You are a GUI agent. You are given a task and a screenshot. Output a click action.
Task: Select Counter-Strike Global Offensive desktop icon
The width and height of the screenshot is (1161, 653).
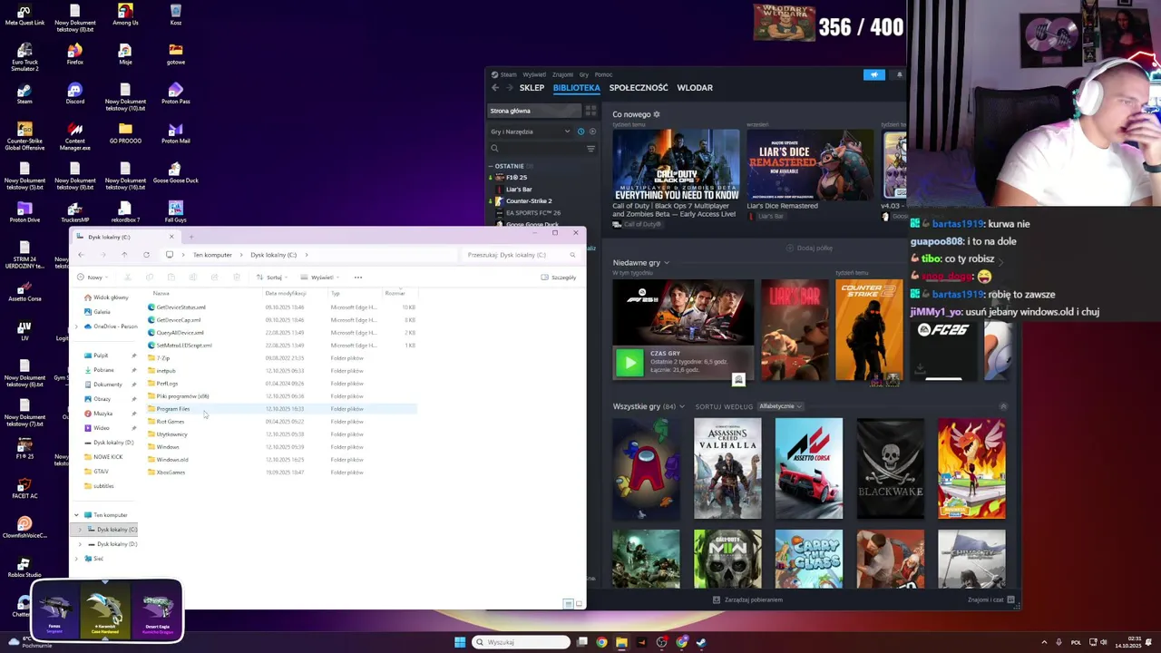click(x=24, y=136)
